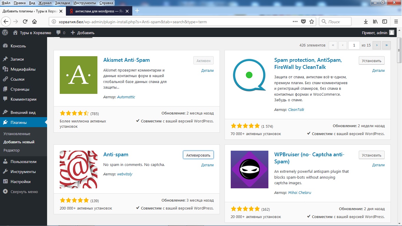
Task: Open page actions three-dot menu
Action: (x=295, y=21)
